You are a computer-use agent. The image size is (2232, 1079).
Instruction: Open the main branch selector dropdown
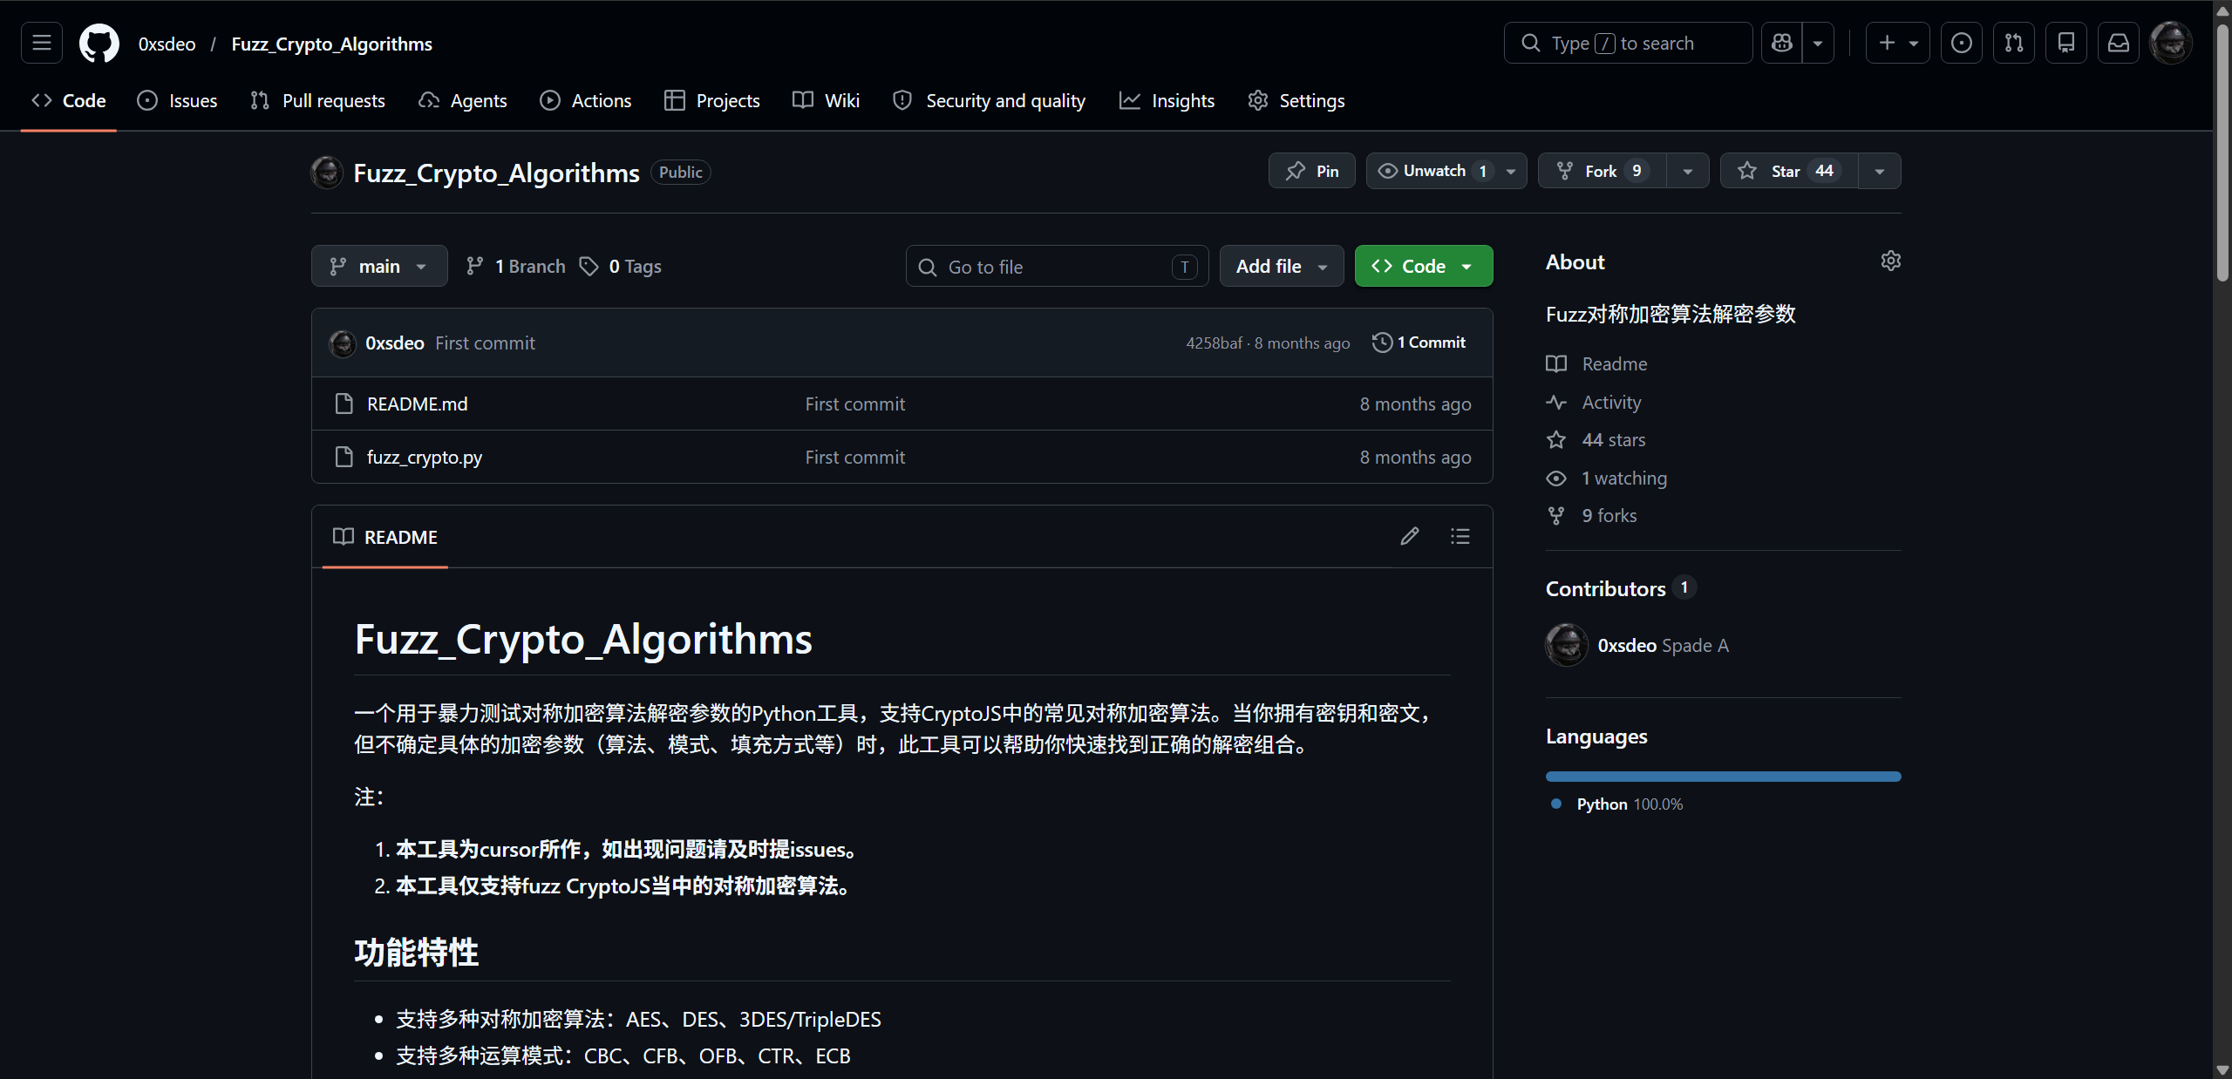coord(379,266)
